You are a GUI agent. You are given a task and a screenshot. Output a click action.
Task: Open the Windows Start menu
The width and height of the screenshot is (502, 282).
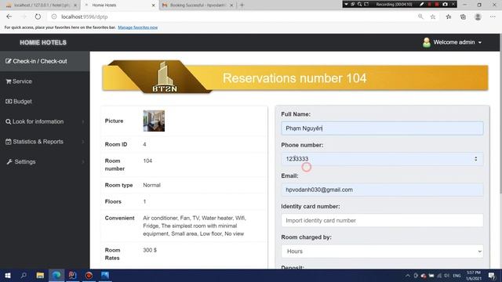point(8,275)
